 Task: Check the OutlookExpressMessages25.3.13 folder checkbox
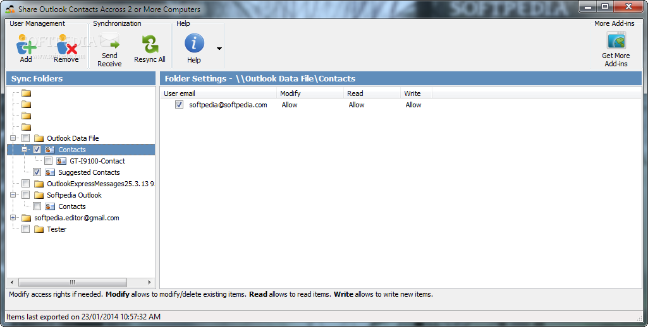26,183
